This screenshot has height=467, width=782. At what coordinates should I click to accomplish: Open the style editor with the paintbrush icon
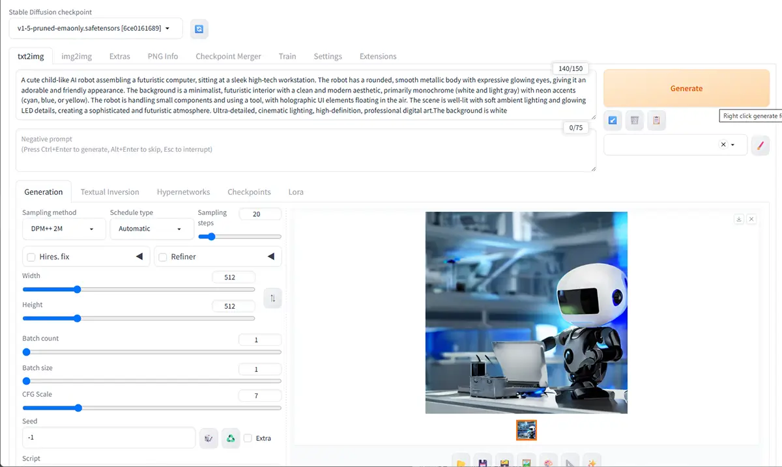click(x=760, y=145)
